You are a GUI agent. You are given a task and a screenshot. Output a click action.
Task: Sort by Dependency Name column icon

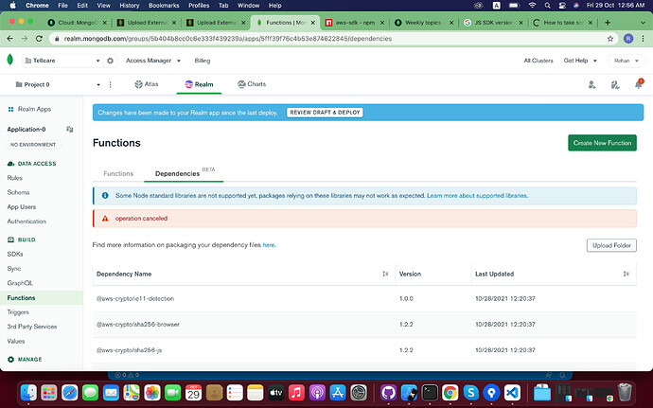[385, 274]
